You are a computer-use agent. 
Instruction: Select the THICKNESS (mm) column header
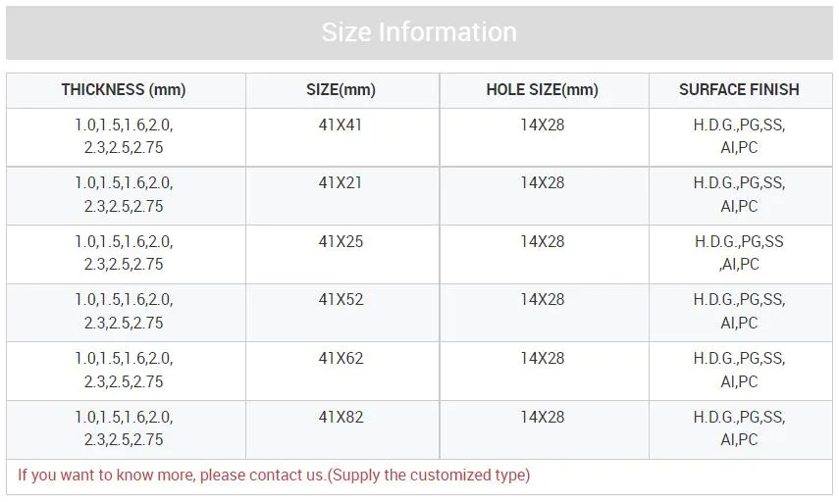(124, 90)
